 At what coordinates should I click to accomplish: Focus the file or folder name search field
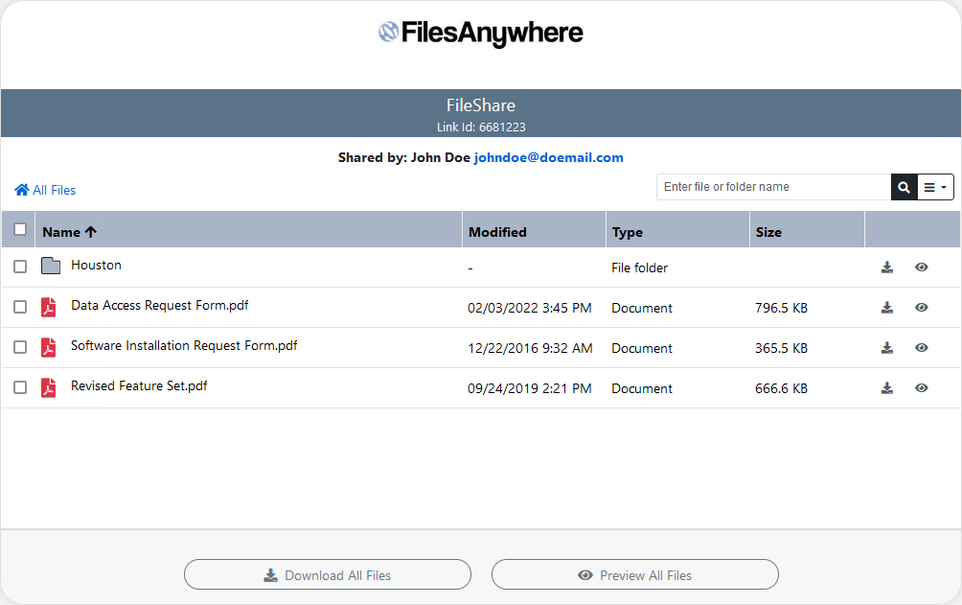click(x=773, y=187)
